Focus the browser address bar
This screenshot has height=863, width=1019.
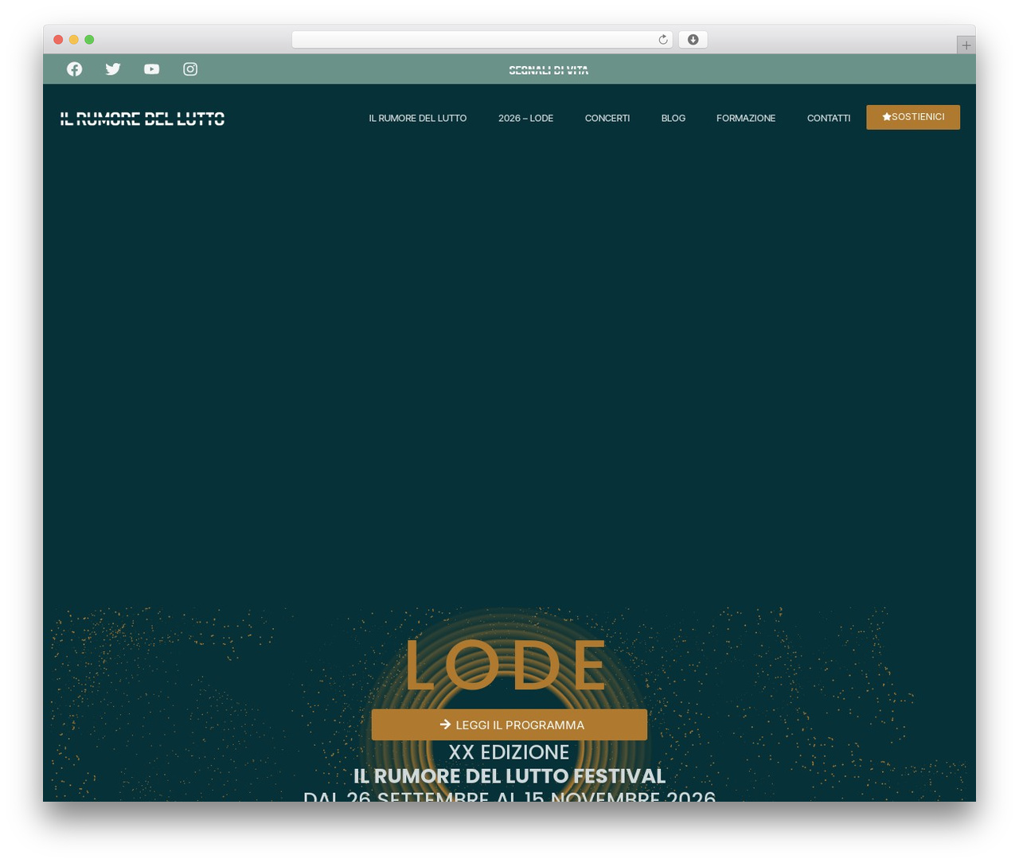click(x=482, y=40)
